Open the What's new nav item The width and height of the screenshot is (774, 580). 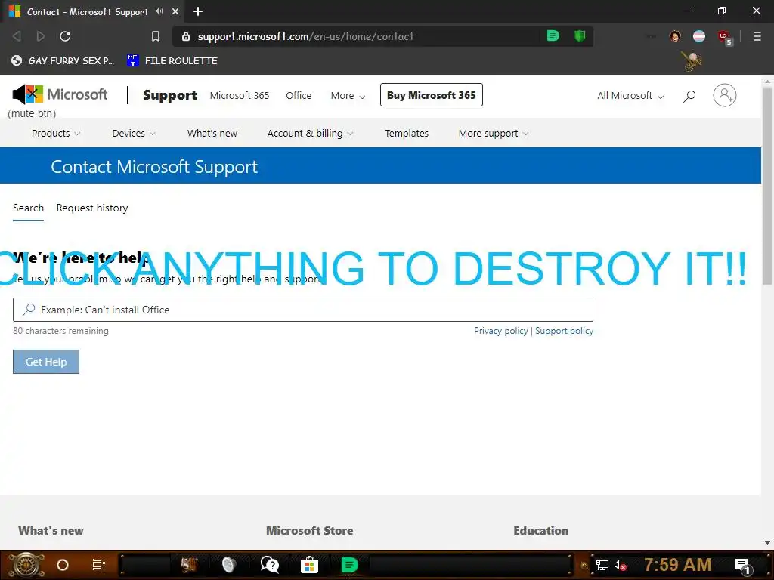(212, 133)
